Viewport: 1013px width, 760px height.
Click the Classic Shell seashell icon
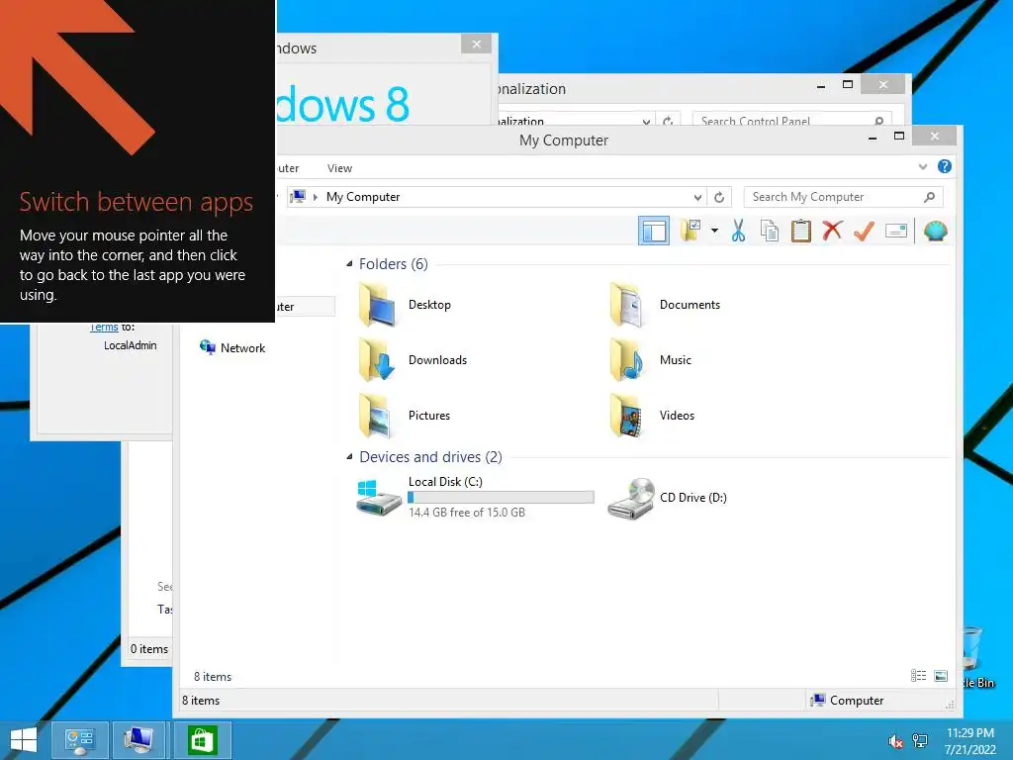[936, 231]
